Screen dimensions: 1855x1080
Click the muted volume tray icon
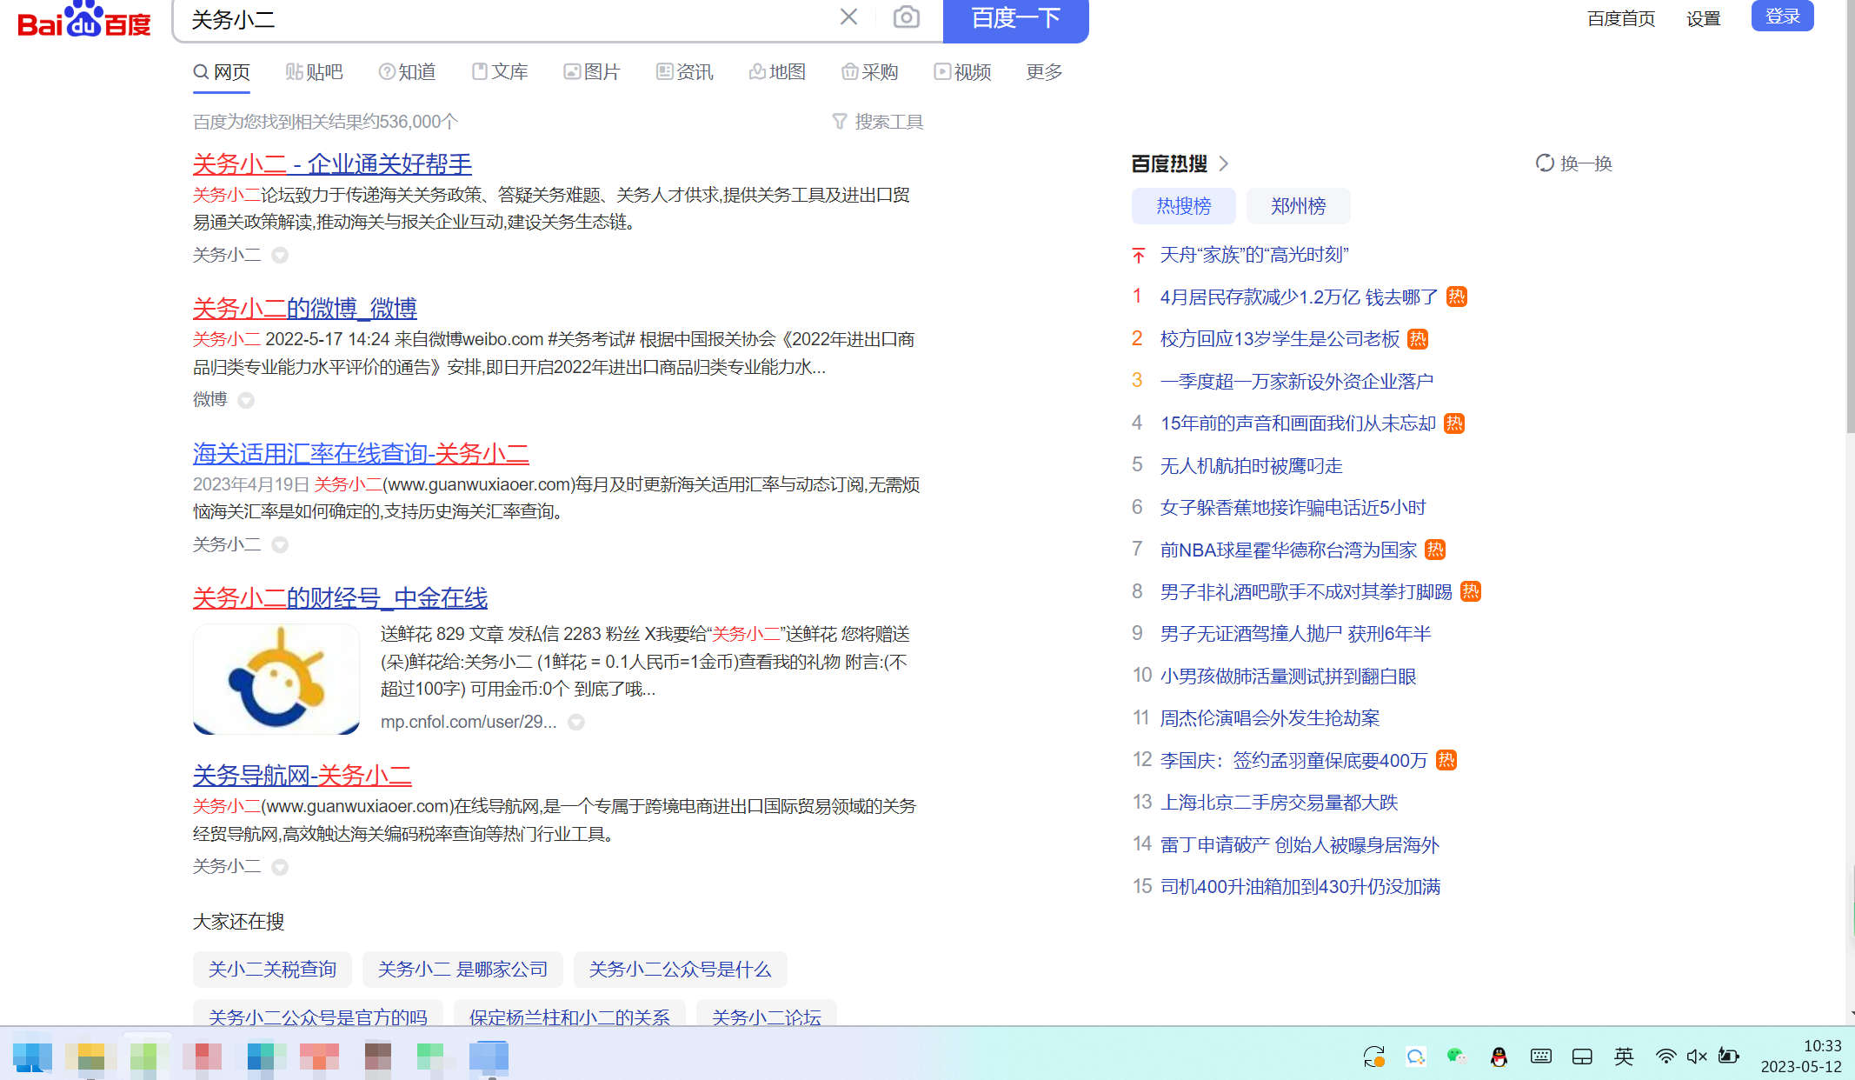(1696, 1057)
